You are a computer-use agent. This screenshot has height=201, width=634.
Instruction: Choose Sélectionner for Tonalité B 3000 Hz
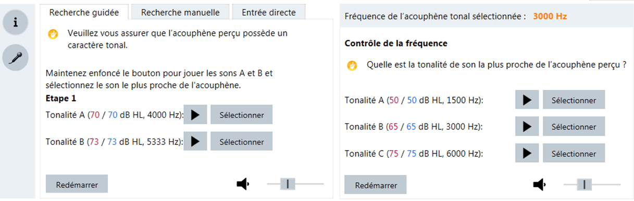tap(574, 126)
